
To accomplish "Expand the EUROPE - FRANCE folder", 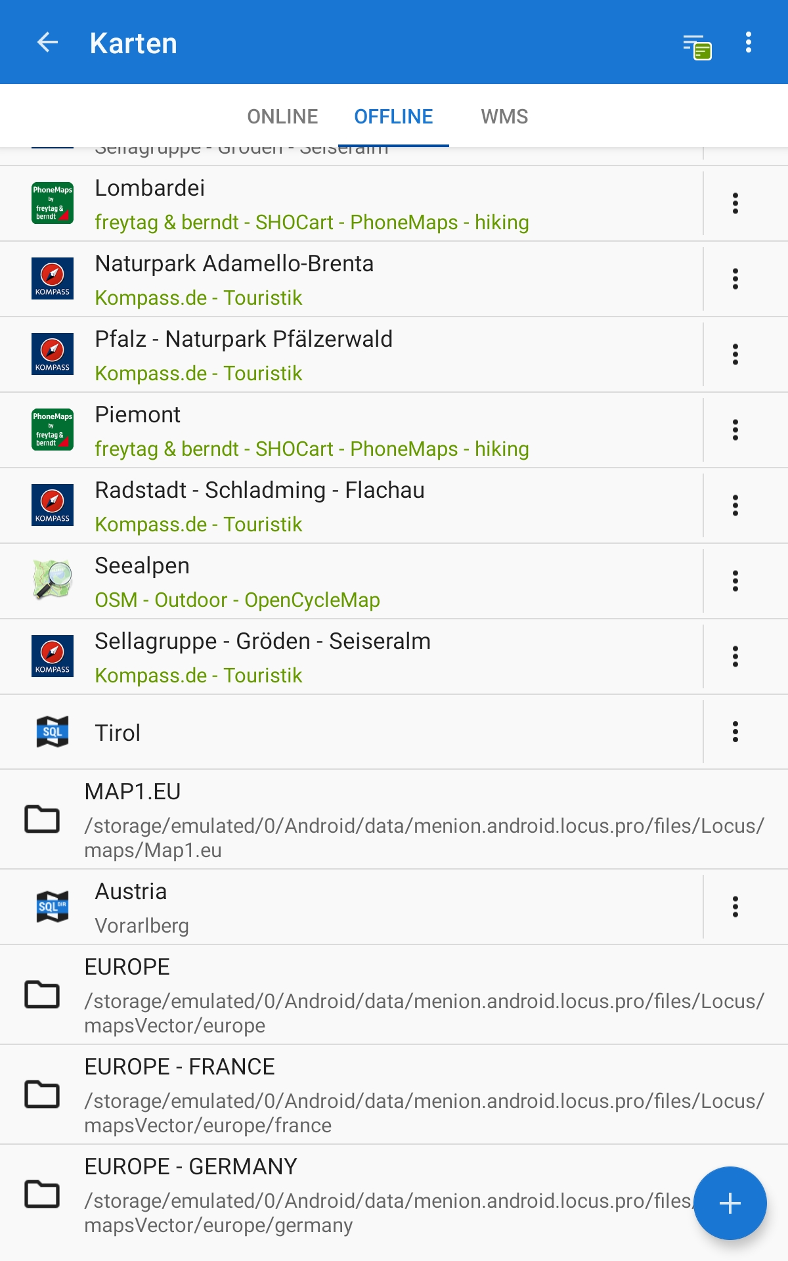I will tap(394, 1094).
